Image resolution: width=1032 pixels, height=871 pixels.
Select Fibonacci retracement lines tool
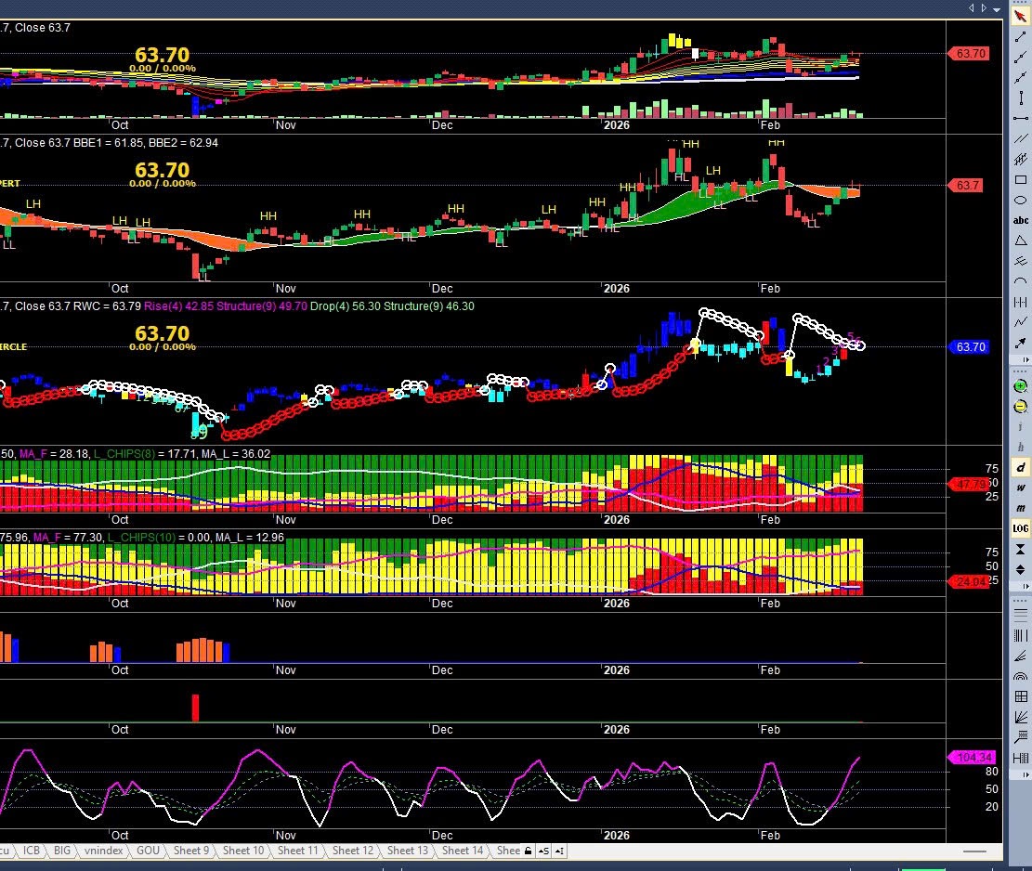coord(1020,615)
